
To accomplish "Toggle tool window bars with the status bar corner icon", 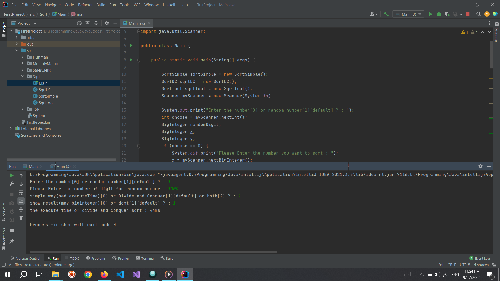I will click(4, 265).
